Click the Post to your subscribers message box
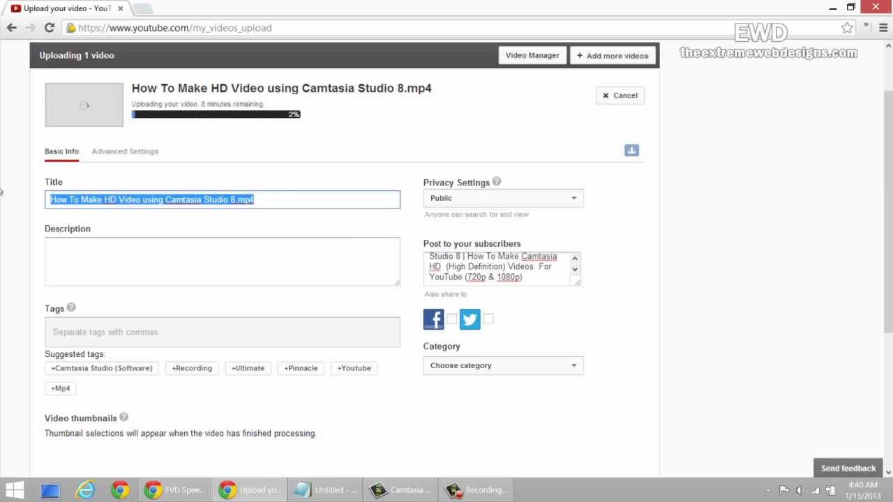The width and height of the screenshot is (893, 502). click(502, 269)
